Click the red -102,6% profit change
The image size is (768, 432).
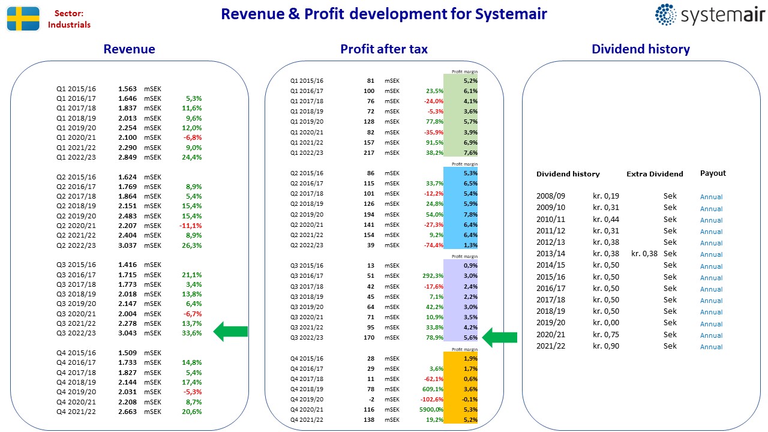click(433, 400)
